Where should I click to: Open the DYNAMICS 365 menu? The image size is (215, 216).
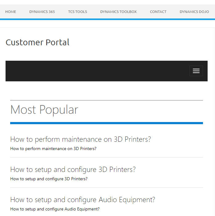coord(42,12)
